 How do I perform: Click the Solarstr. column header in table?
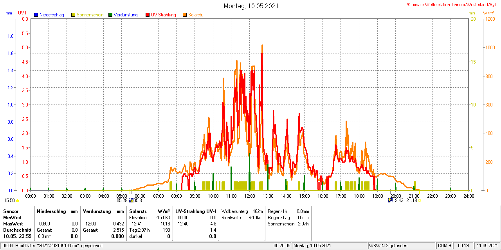tap(138, 211)
